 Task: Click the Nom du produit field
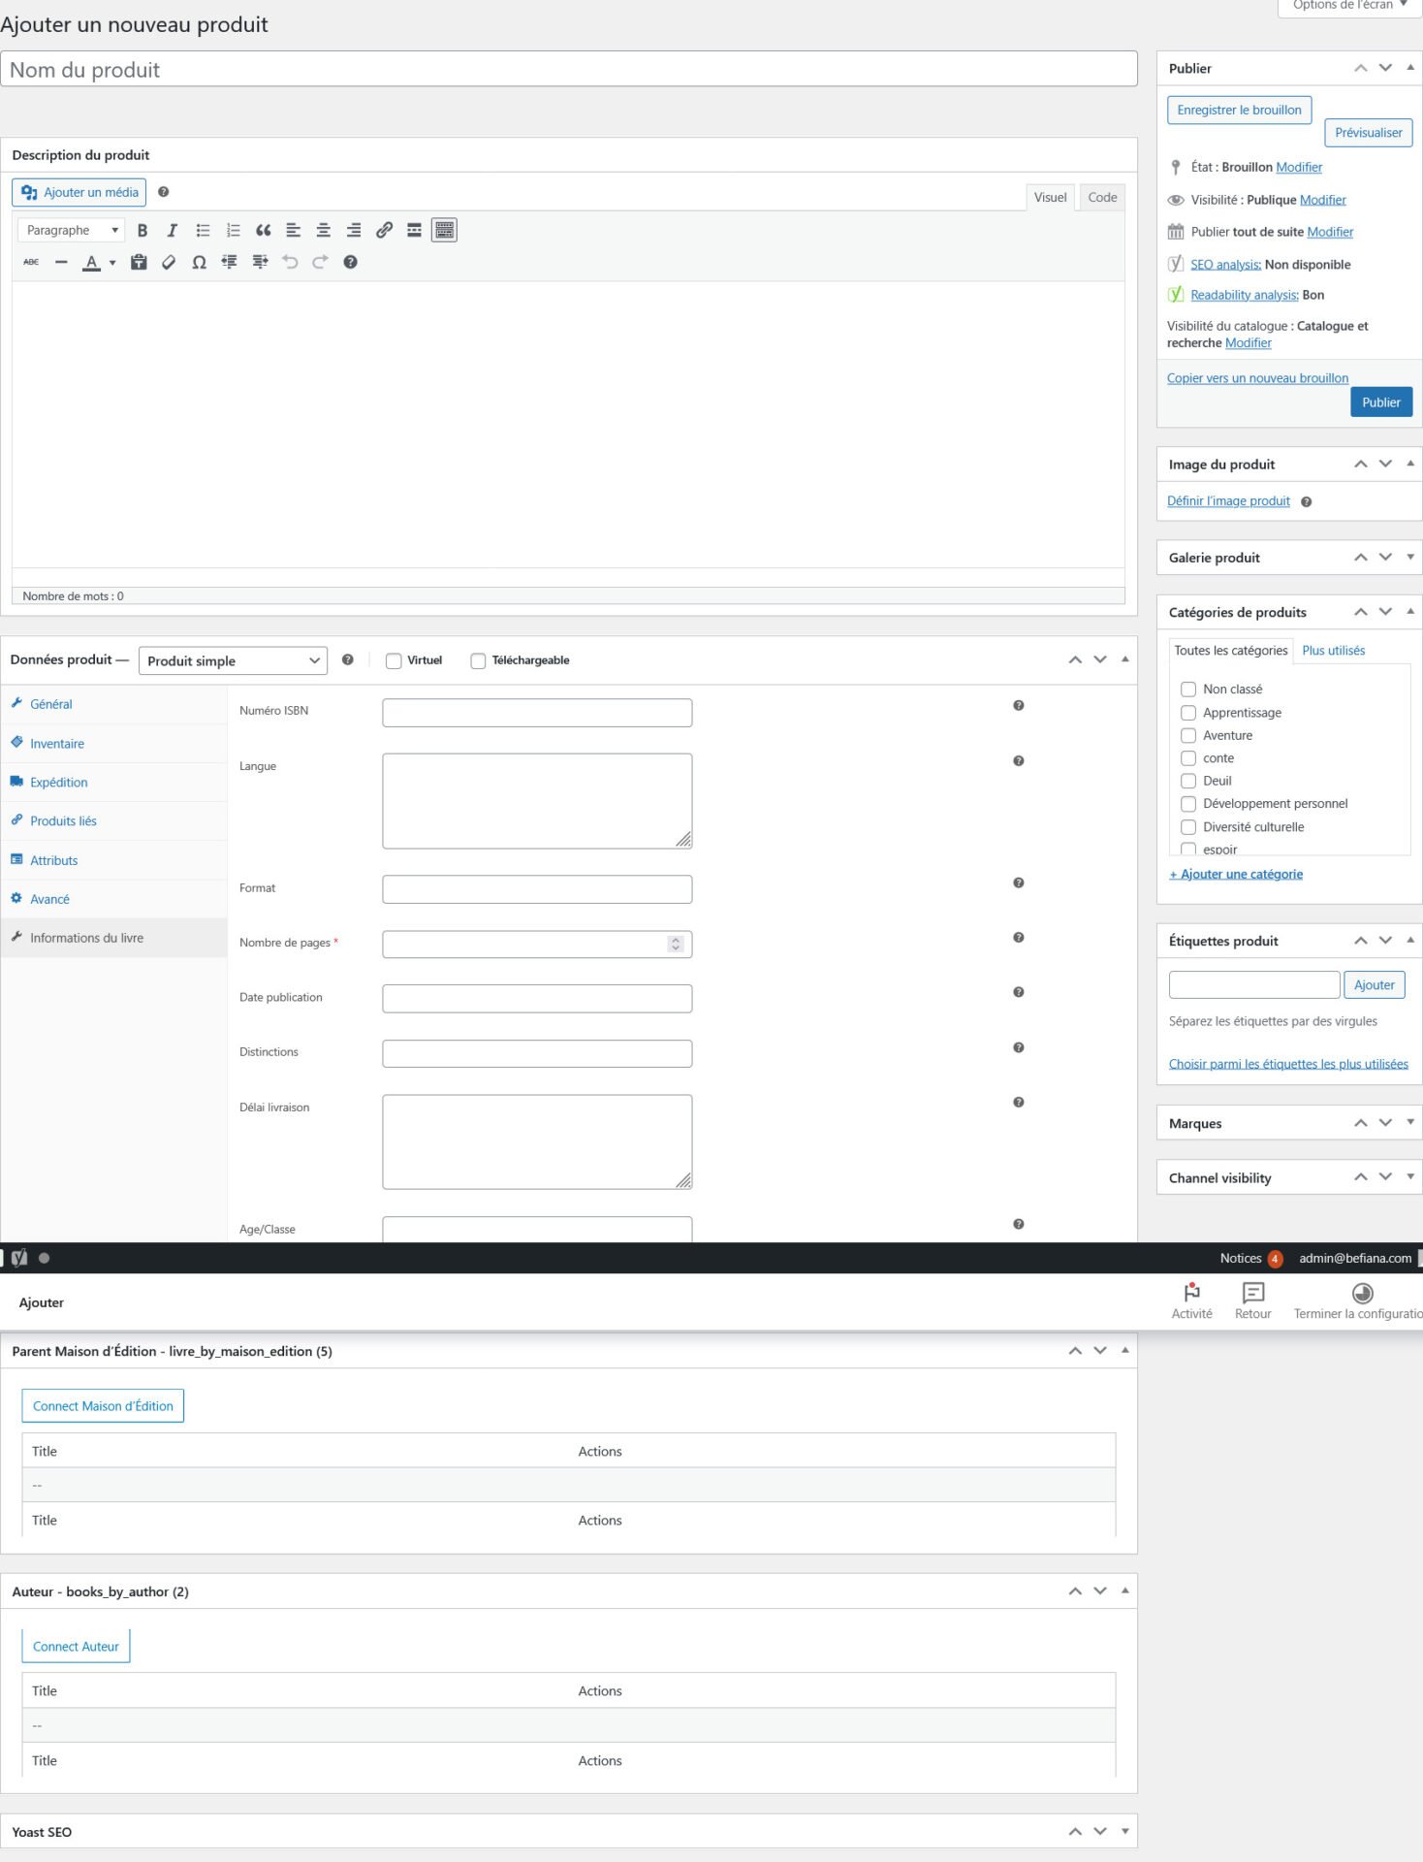pyautogui.click(x=569, y=70)
